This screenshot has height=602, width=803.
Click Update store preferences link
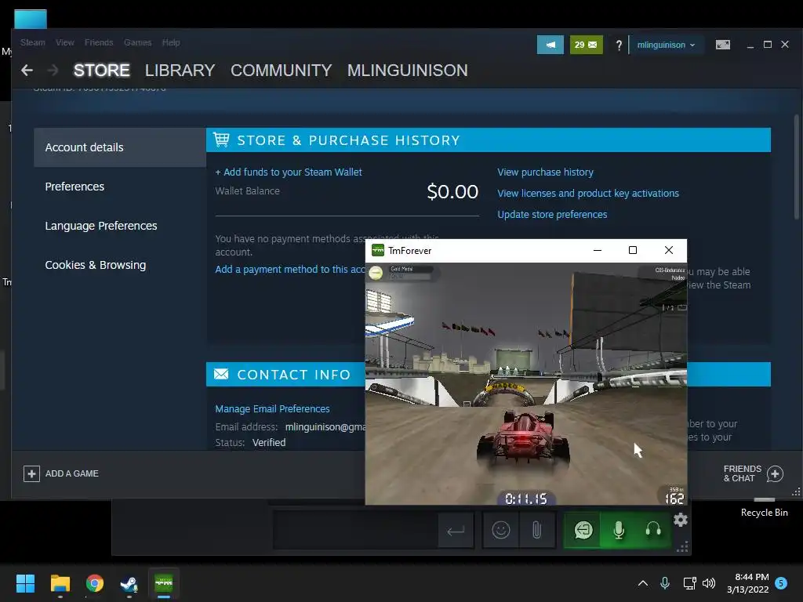tap(552, 215)
